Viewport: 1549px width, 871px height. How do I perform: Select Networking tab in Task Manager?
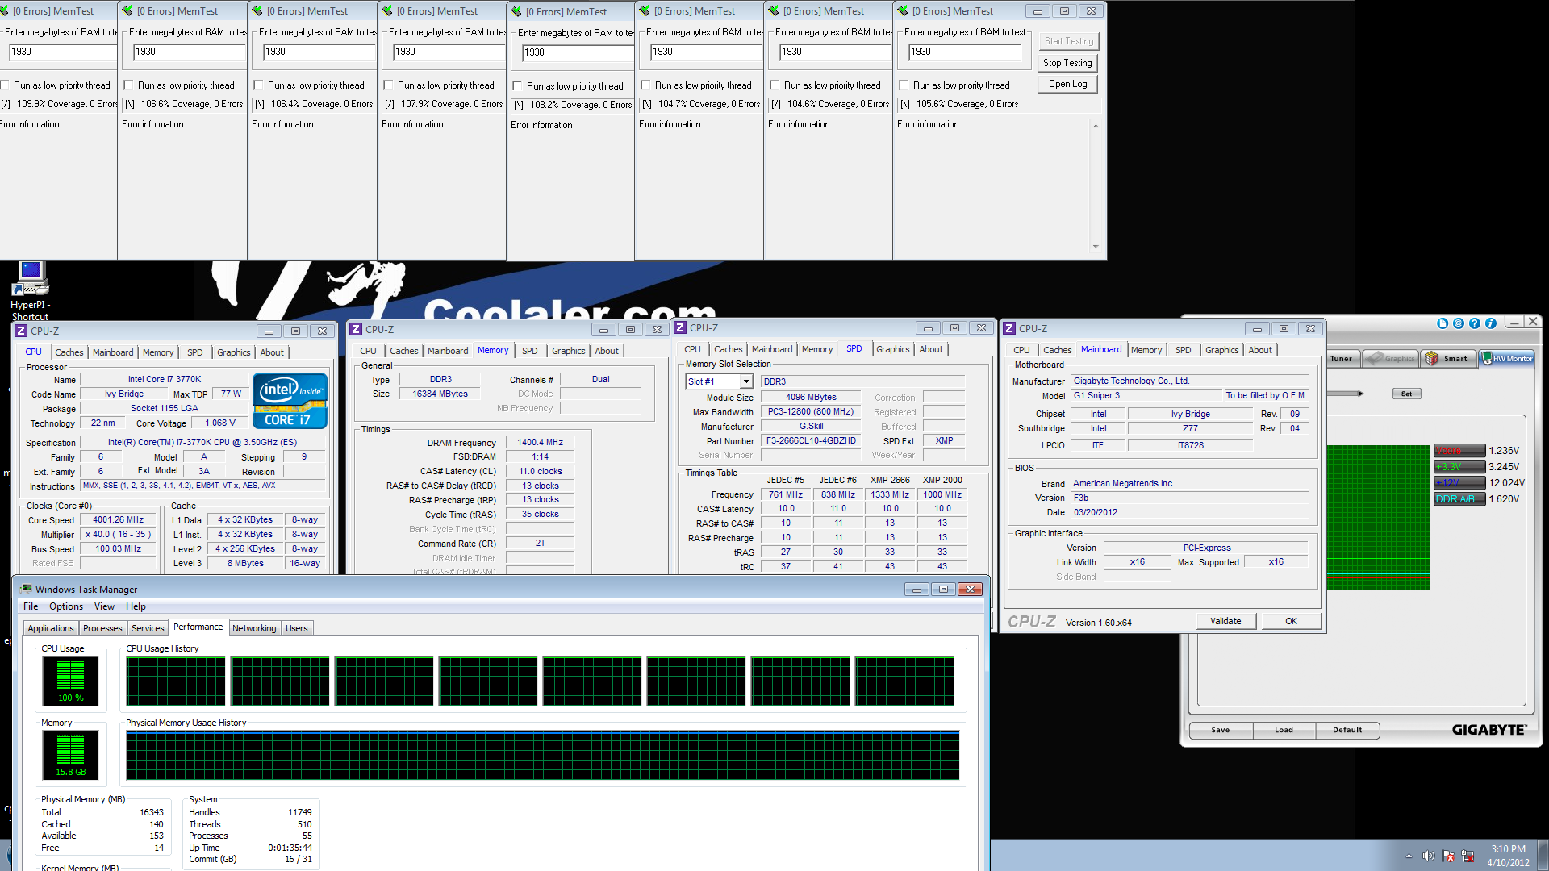tap(254, 628)
